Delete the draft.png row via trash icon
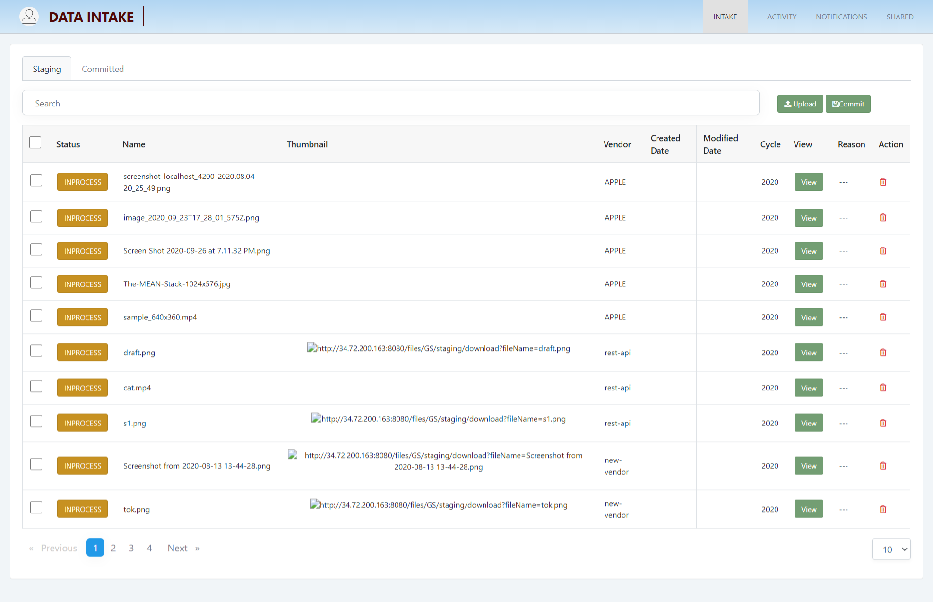Image resolution: width=933 pixels, height=602 pixels. [x=883, y=353]
